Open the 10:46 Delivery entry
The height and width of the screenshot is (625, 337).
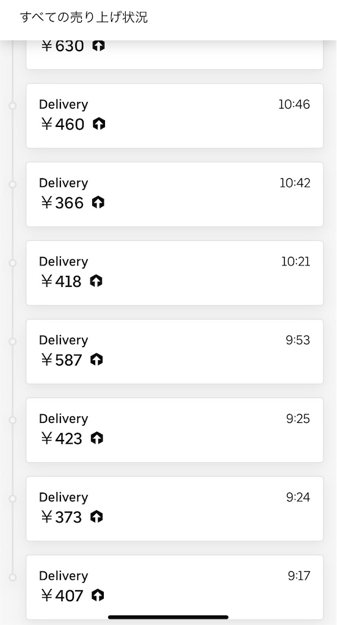[x=175, y=115]
